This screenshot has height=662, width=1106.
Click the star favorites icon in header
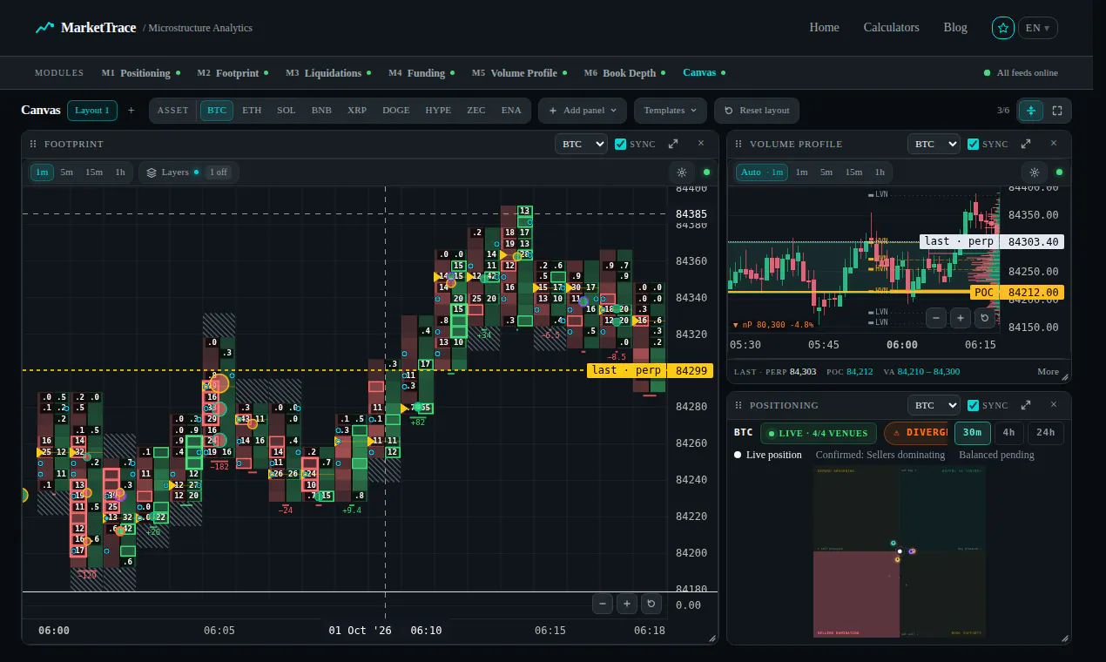[x=1003, y=28]
